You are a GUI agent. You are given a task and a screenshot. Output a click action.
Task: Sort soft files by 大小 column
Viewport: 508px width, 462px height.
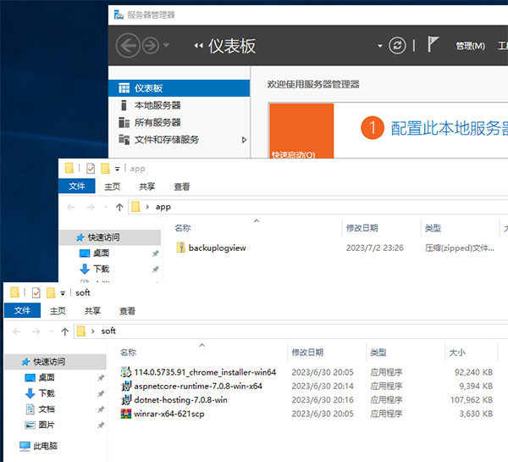[x=456, y=352]
